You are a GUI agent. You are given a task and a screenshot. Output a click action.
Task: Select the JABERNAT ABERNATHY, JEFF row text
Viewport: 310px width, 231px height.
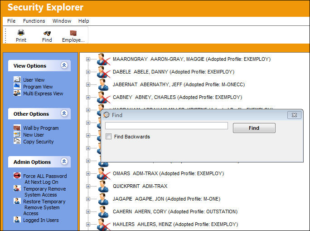pos(179,84)
